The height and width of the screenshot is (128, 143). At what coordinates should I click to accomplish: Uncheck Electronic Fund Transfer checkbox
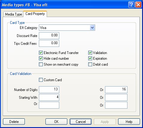click(41, 53)
